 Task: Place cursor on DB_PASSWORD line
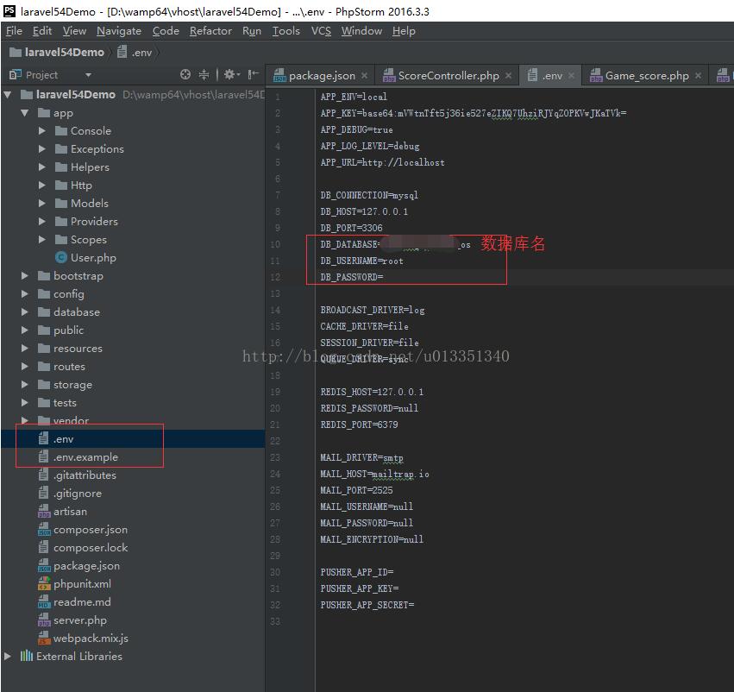388,277
